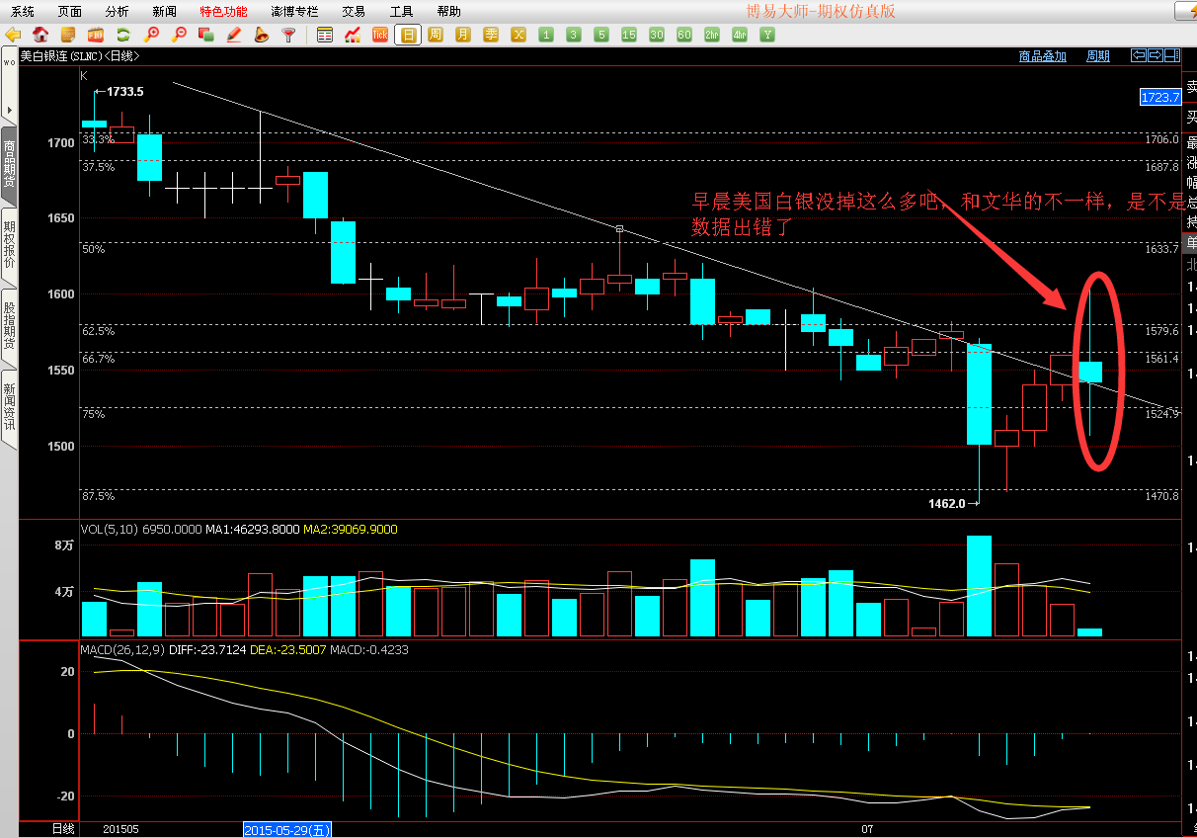The image size is (1197, 838).
Task: Expand the left sidebar arrow below wo
Action: click(x=9, y=109)
